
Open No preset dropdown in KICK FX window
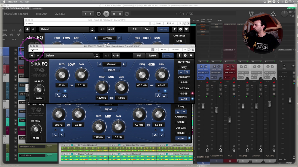point(91,50)
